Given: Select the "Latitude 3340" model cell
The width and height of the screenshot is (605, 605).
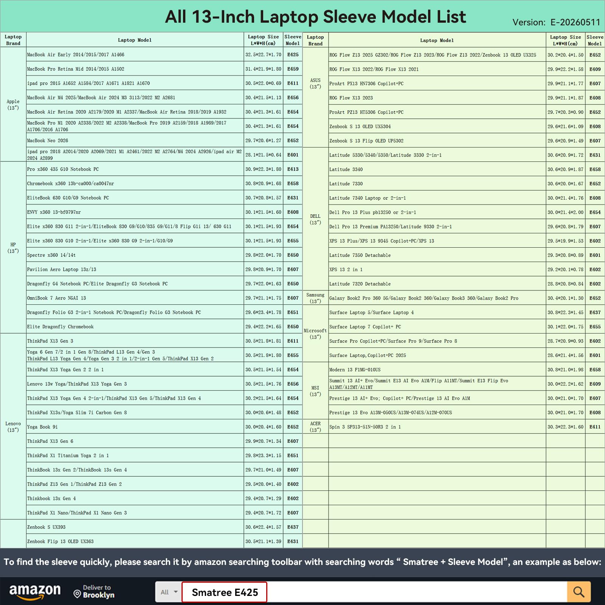Looking at the screenshot, I should (437, 169).
